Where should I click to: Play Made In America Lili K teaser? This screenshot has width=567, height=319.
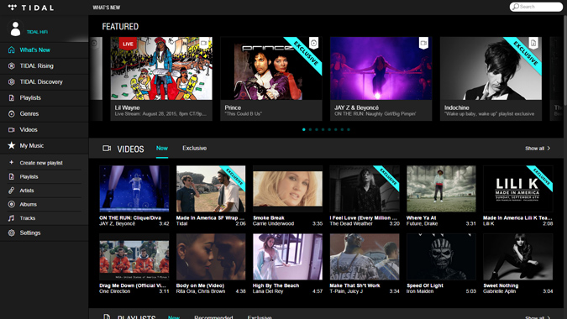click(517, 189)
